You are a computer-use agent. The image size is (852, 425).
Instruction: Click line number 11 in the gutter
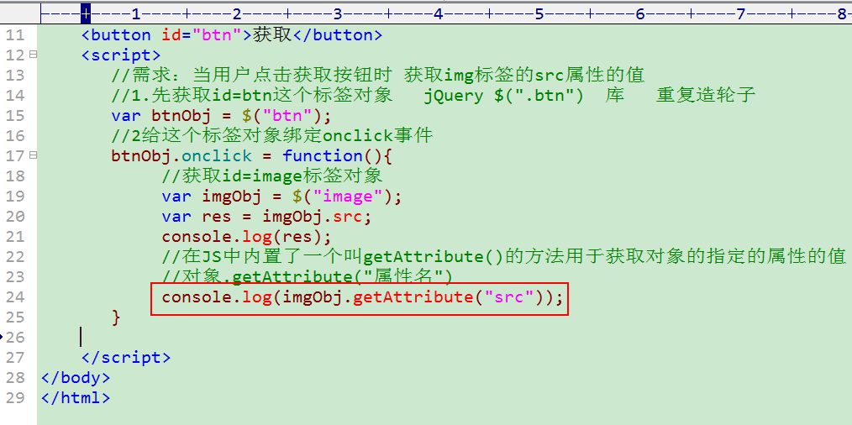[16, 35]
